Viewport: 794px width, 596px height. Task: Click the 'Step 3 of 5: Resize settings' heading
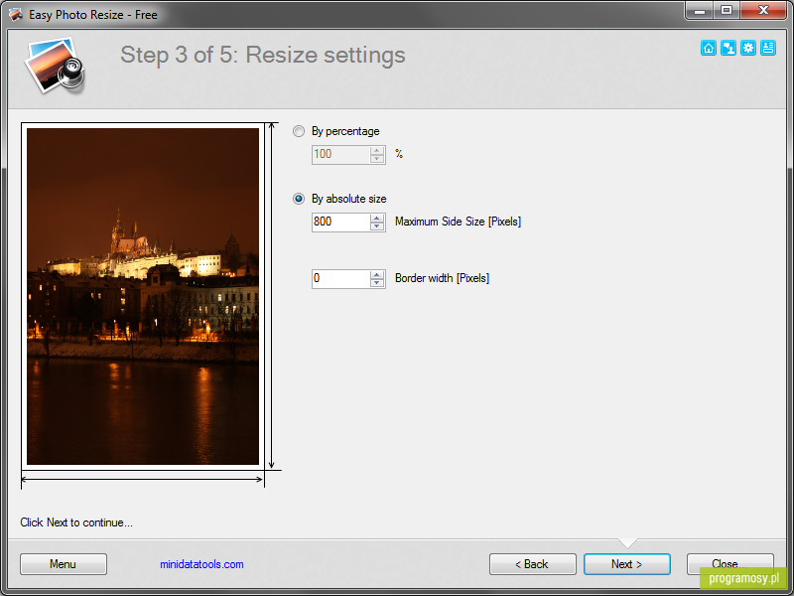(x=263, y=56)
